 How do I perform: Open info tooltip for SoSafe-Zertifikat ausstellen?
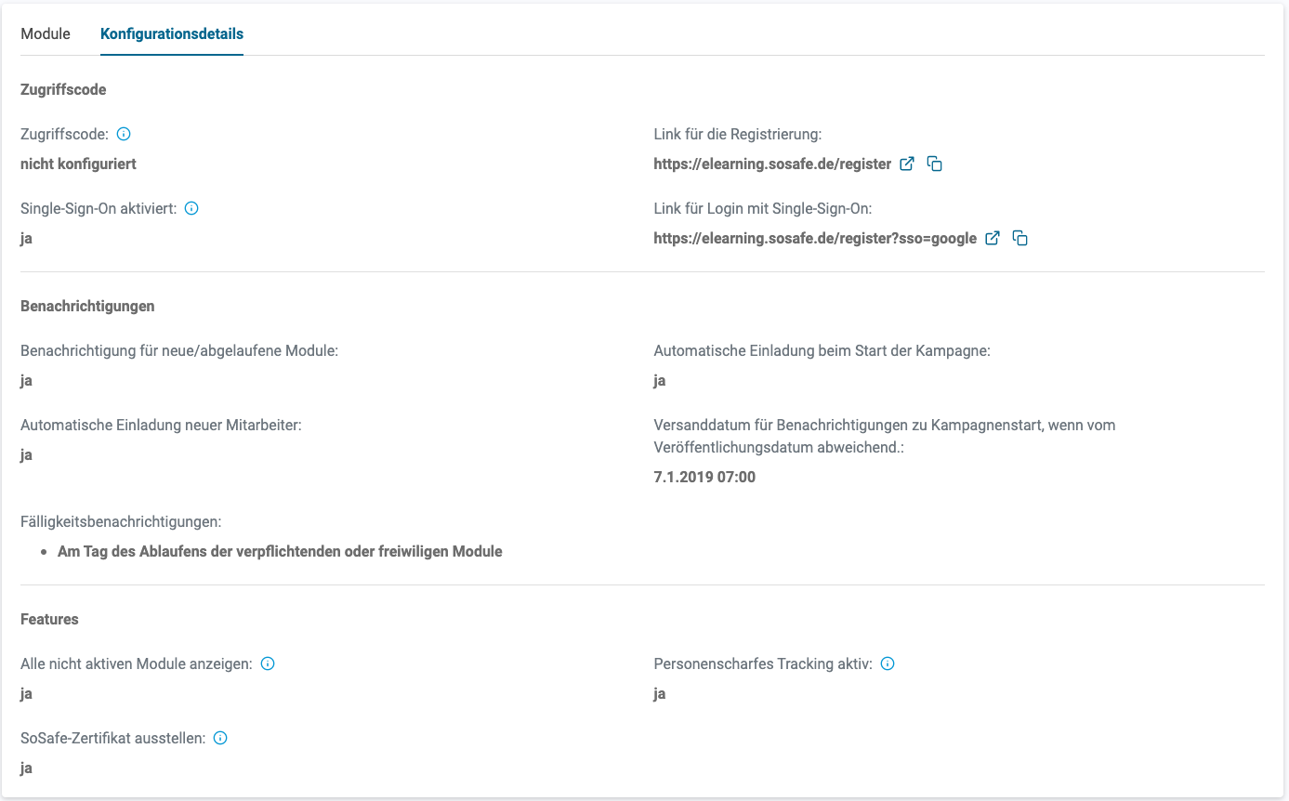[220, 738]
